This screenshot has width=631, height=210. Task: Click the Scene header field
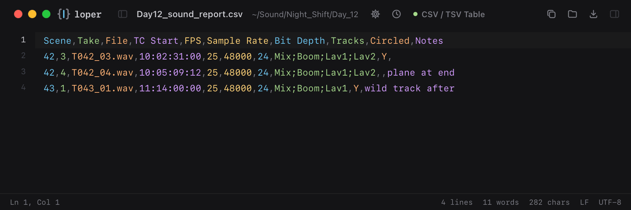pos(57,41)
